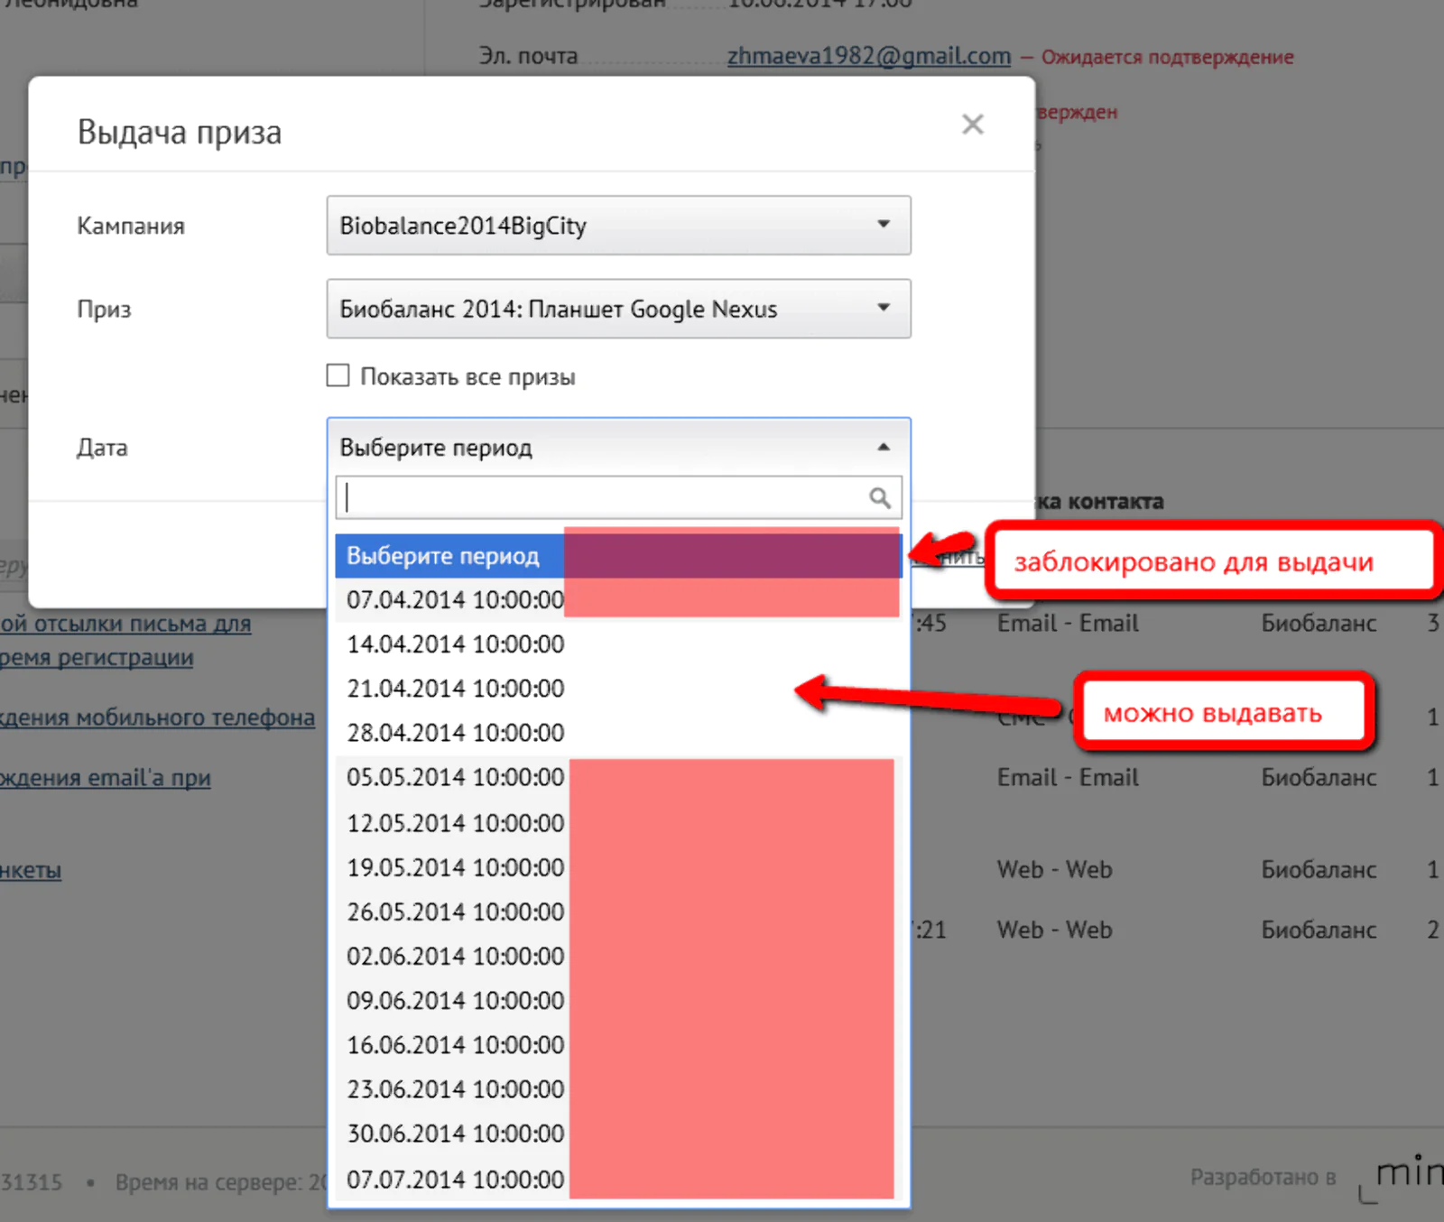Open the Кампания dropdown Biobalance2014BigCity

tap(618, 226)
